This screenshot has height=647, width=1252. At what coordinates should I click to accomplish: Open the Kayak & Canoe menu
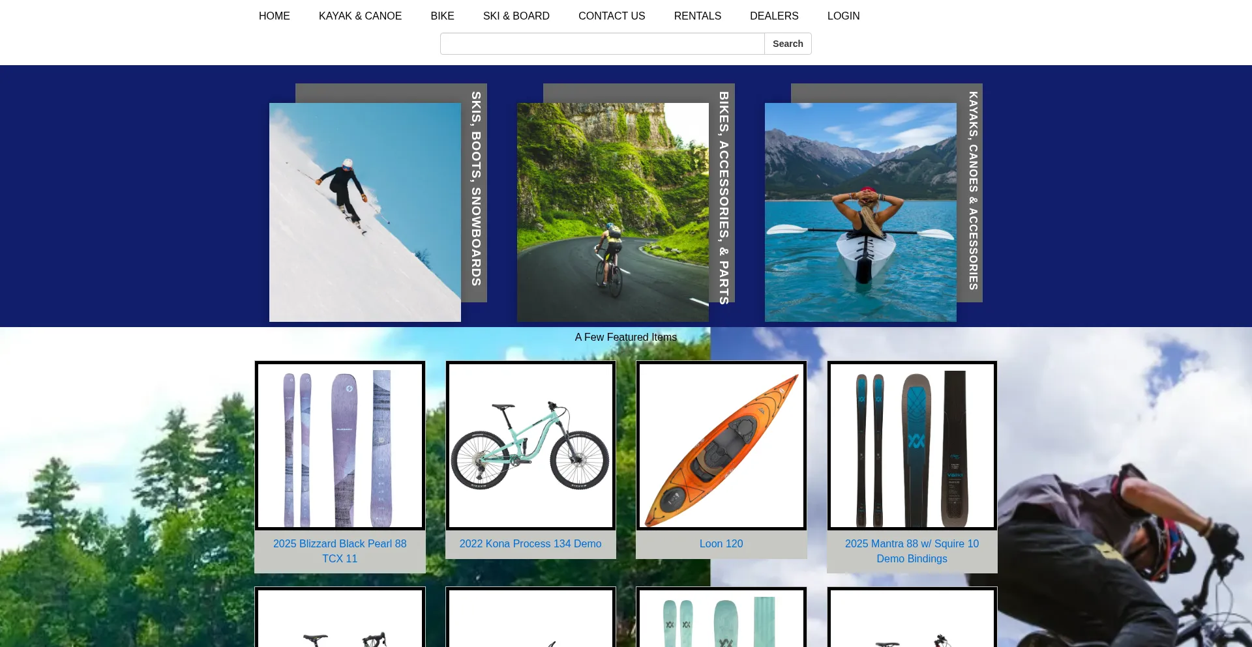pos(360,16)
